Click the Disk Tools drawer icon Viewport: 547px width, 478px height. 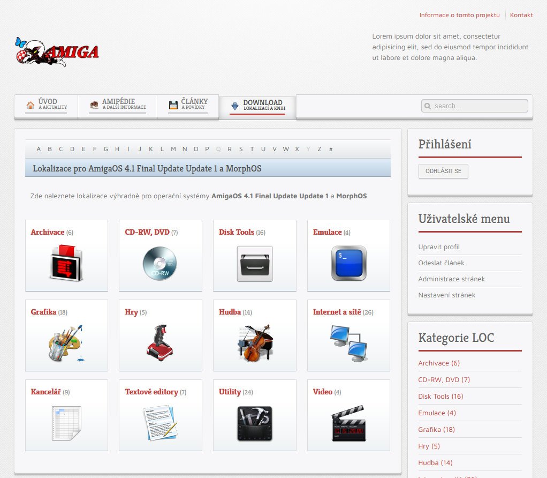point(254,263)
